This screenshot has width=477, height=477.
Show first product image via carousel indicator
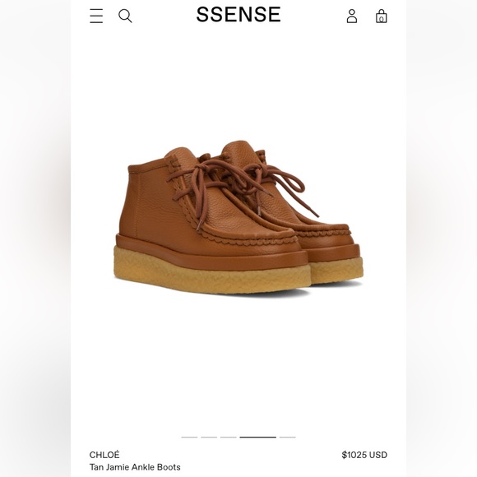(x=189, y=438)
